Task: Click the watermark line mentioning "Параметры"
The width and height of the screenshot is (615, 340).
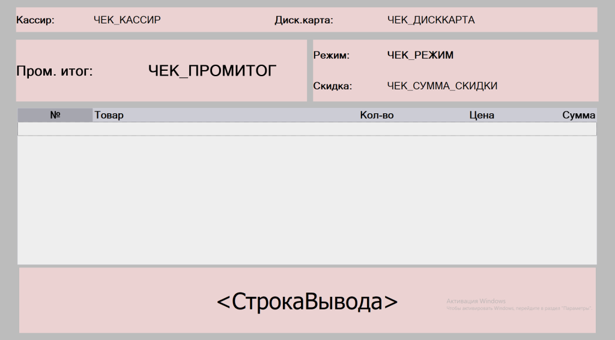Action: (x=520, y=308)
